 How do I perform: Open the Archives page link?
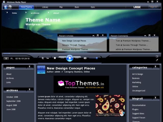coord(10,78)
